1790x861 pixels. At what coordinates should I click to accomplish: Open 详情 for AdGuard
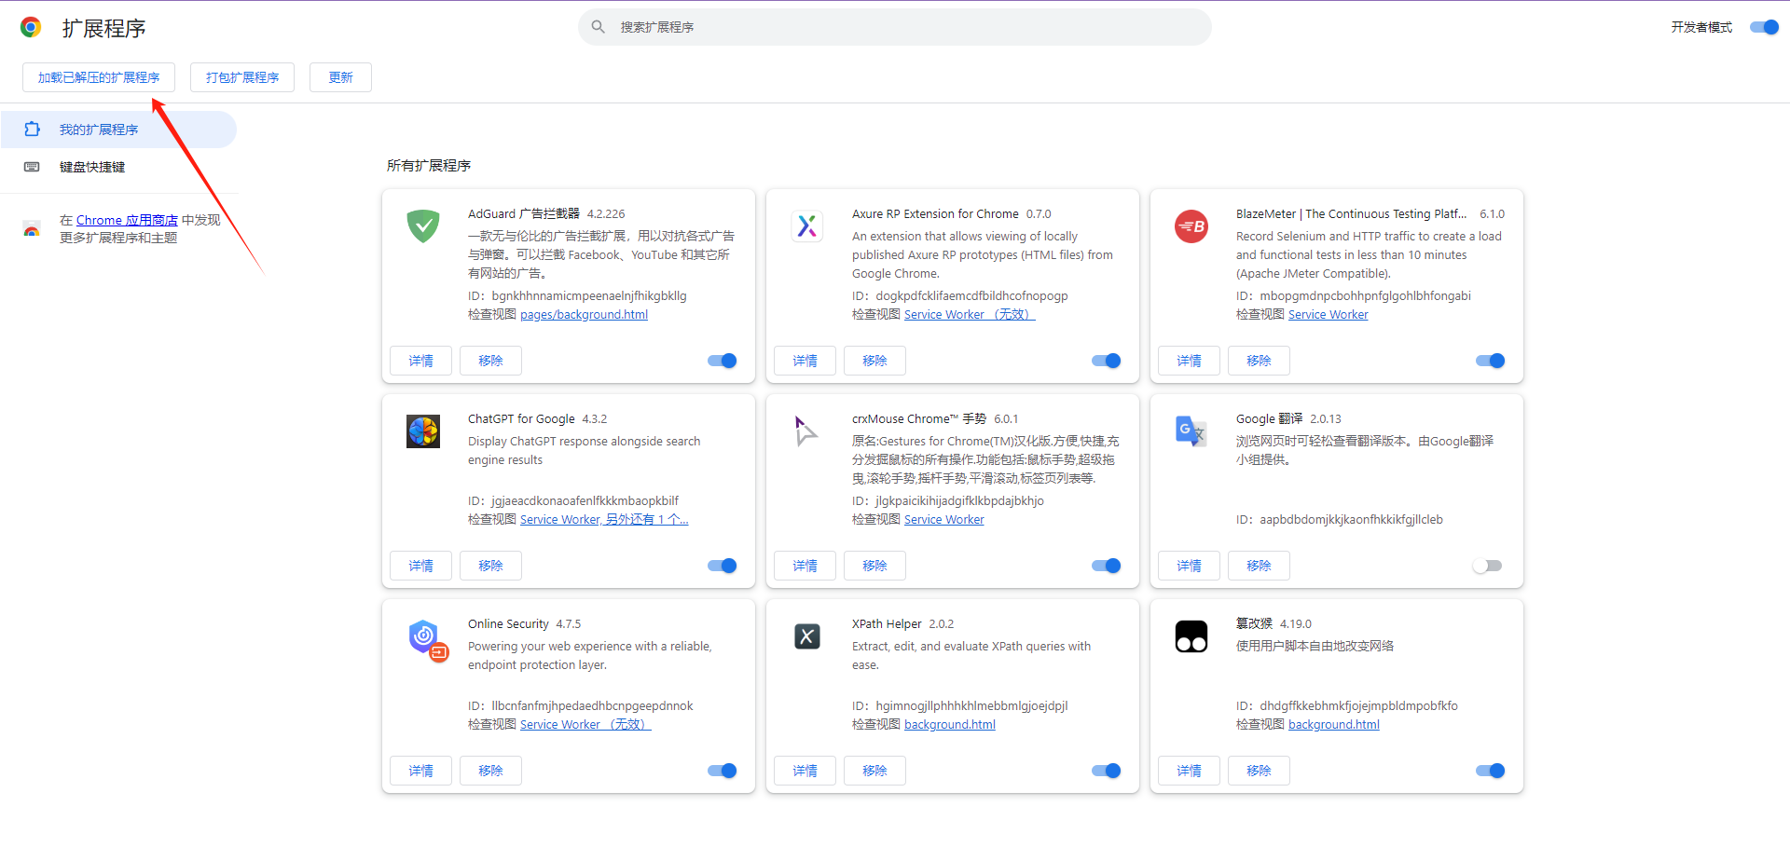pyautogui.click(x=420, y=361)
